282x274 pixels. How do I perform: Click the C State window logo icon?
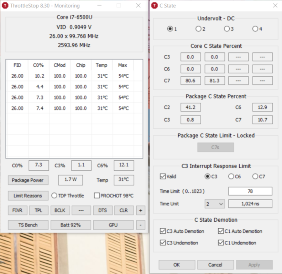pyautogui.click(x=154, y=6)
